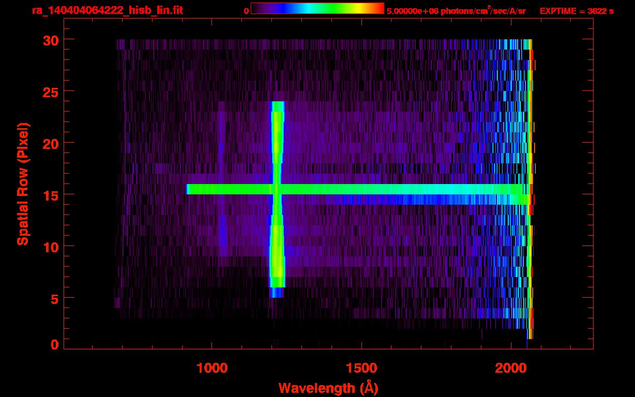Click the Spatial Row (Pixel) axis title
Image resolution: width=635 pixels, height=397 pixels.
point(23,184)
